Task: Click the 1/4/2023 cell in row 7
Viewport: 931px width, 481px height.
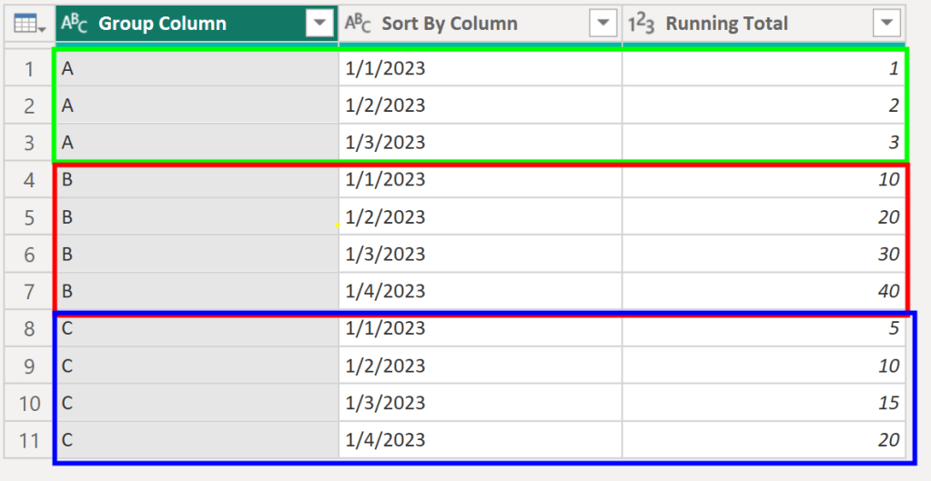Action: tap(480, 291)
